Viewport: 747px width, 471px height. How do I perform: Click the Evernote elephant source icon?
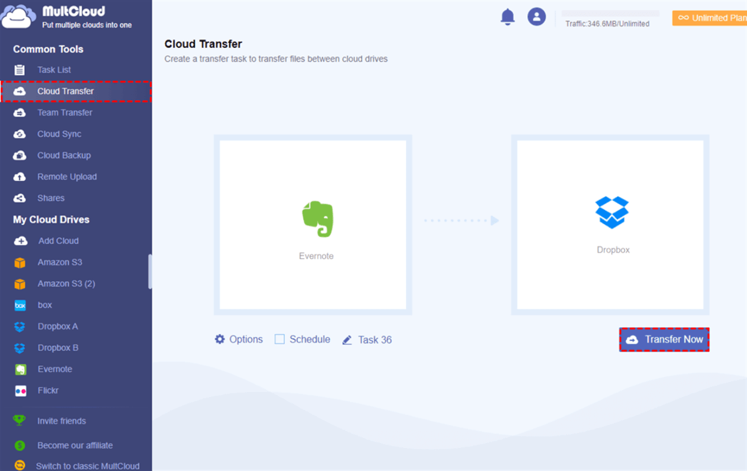pos(317,218)
